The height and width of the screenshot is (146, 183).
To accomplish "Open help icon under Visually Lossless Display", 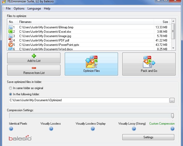I will click(93, 129).
